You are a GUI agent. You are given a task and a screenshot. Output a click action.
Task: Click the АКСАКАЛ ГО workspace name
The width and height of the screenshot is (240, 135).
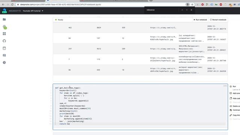pyautogui.click(x=15, y=11)
